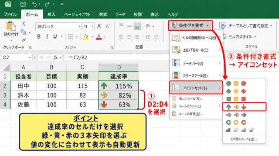Open the 校閲 tab

coord(138,14)
